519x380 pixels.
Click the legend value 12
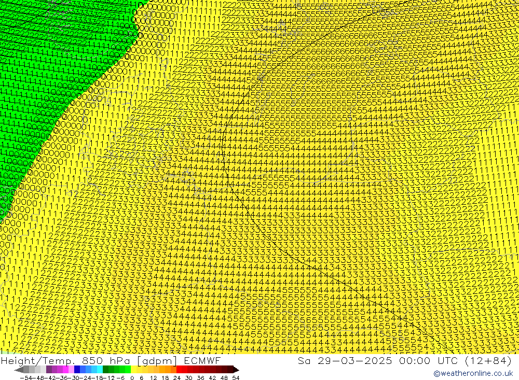pos(153,378)
